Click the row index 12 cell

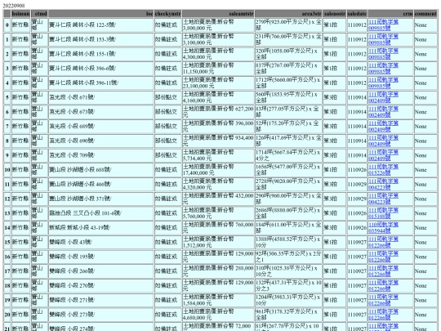(7, 199)
